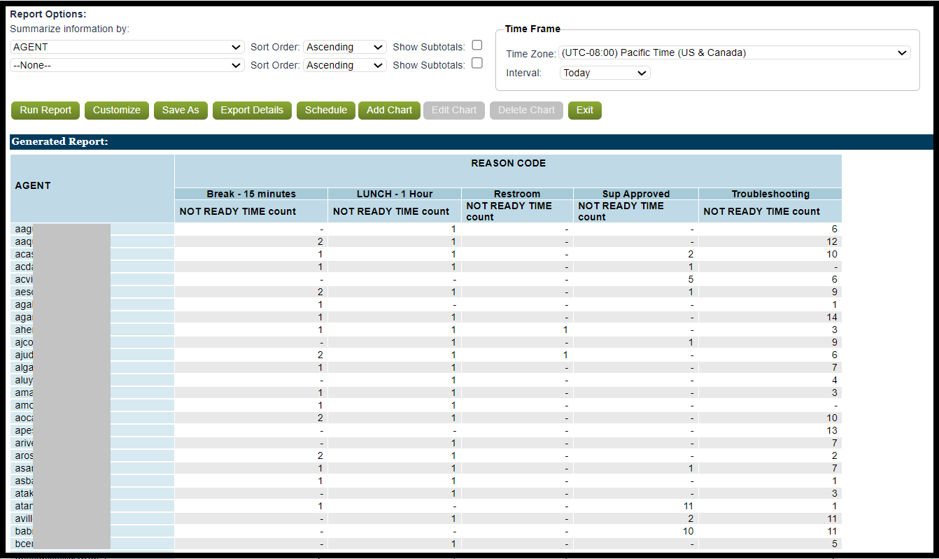Select the "Break - 15 minutes" column header
This screenshot has width=939, height=559.
click(251, 194)
